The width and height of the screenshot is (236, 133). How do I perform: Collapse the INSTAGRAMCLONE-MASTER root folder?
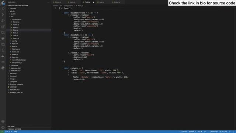coord(18,6)
